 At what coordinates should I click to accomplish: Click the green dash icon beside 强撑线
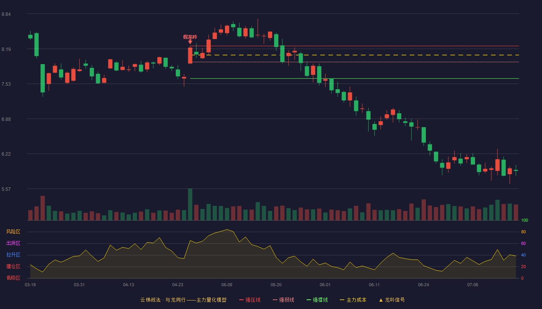(309, 300)
